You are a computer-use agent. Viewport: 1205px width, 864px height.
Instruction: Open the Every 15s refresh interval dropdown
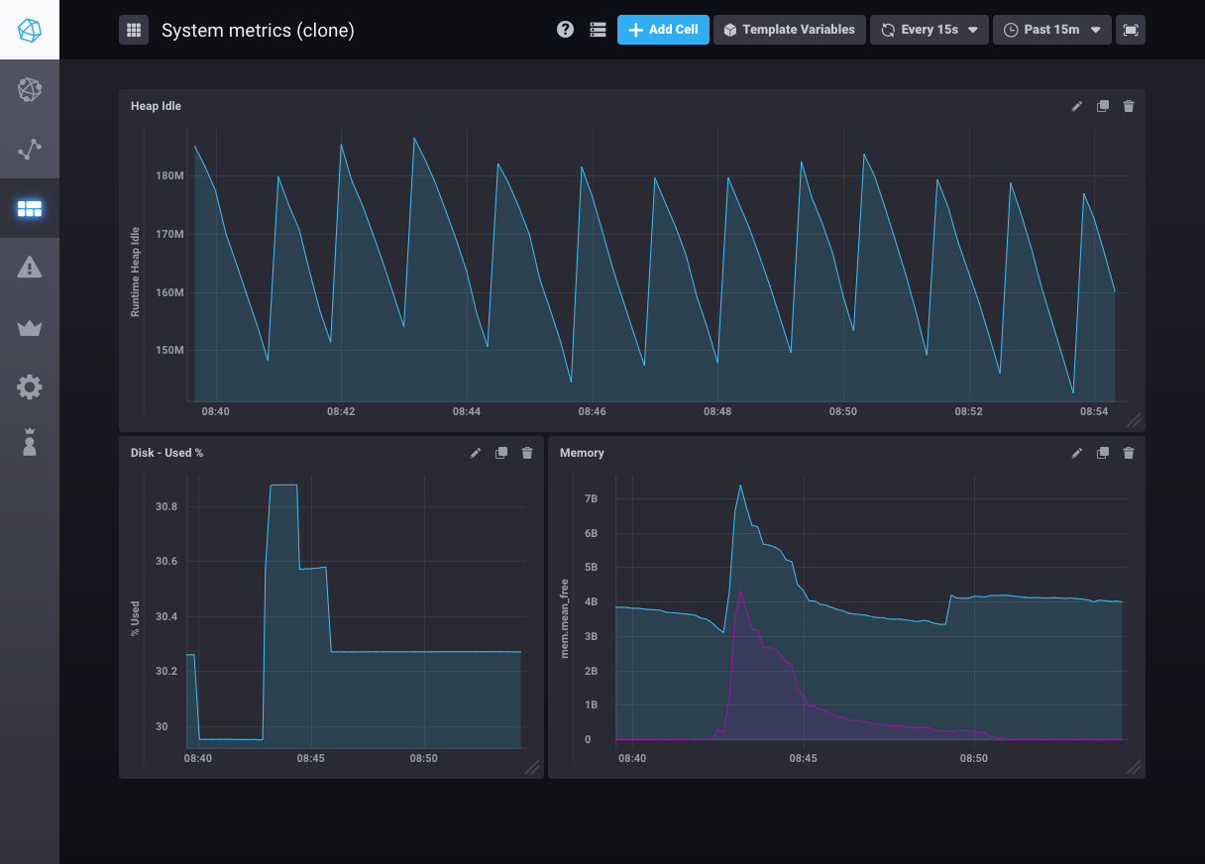click(x=929, y=30)
